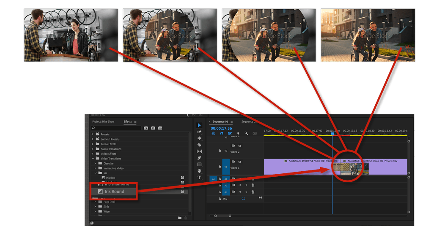Click delete custom items trash icon
The width and height of the screenshot is (423, 232).
(186, 218)
